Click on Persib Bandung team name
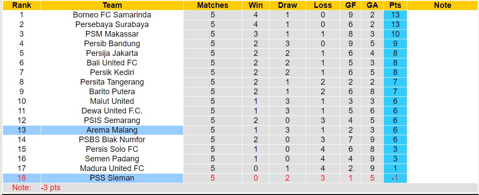479x195 pixels. click(x=112, y=44)
